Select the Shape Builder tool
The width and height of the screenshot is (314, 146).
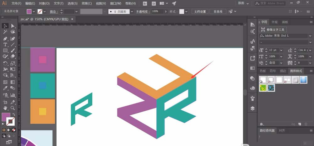pos(5,75)
